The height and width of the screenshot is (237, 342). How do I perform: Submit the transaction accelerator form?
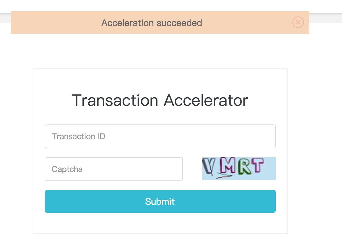point(160,201)
